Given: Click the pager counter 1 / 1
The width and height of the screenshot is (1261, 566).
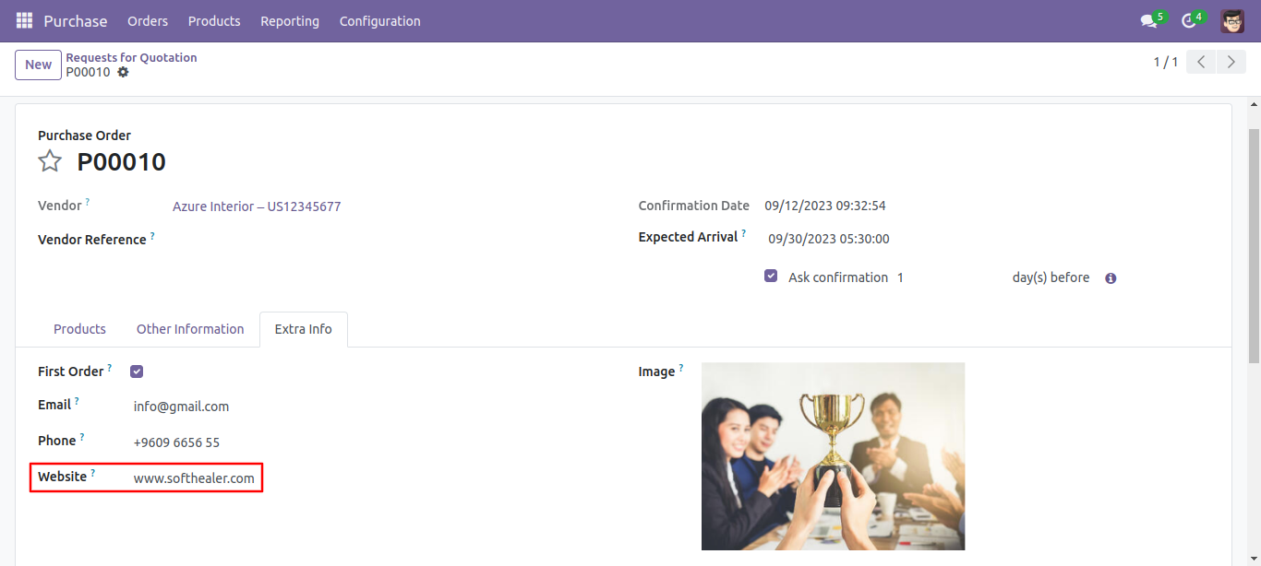Looking at the screenshot, I should [1166, 62].
